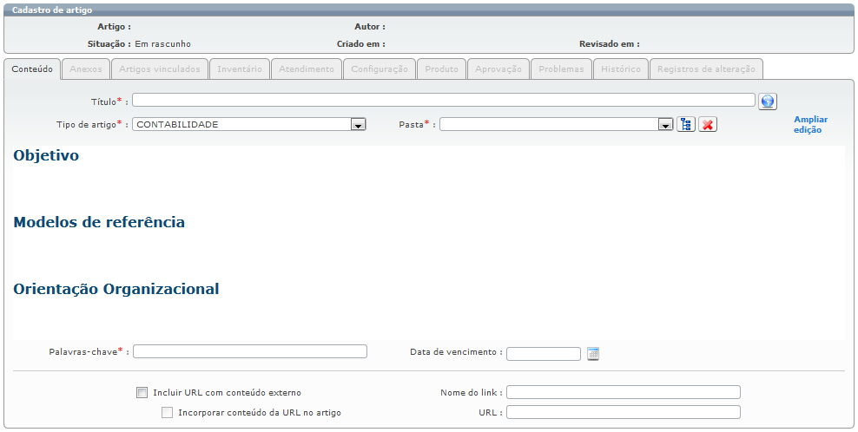Select the Conteúdo tab
The image size is (858, 432).
pyautogui.click(x=32, y=69)
